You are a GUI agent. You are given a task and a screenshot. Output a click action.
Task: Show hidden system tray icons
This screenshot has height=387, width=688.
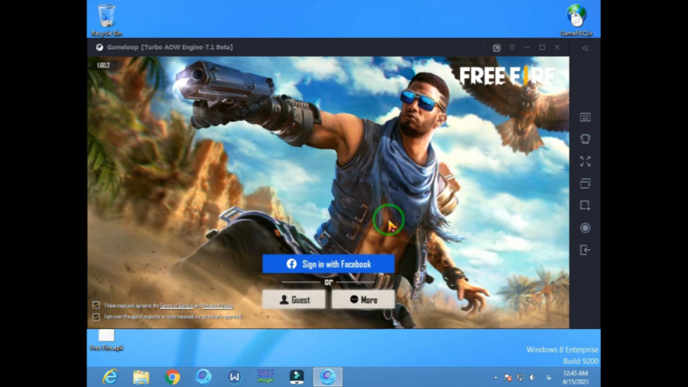[x=495, y=377]
